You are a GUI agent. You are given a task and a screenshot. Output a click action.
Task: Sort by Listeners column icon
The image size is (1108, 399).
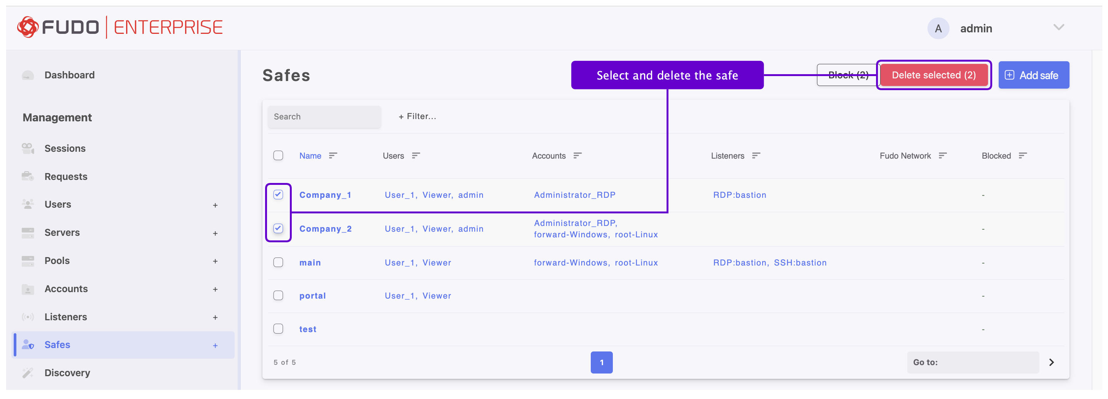756,156
